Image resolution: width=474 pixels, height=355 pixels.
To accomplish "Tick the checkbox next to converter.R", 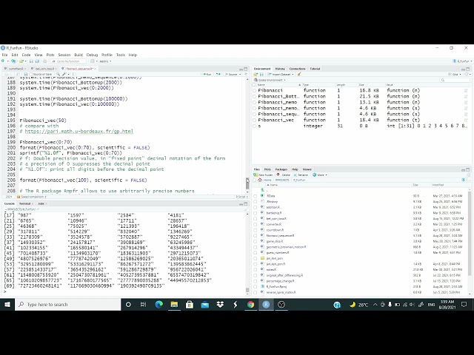I will [x=255, y=224].
